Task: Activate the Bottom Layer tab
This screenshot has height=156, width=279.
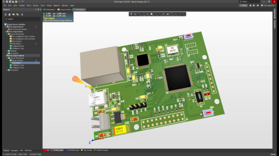Action: tap(73, 150)
